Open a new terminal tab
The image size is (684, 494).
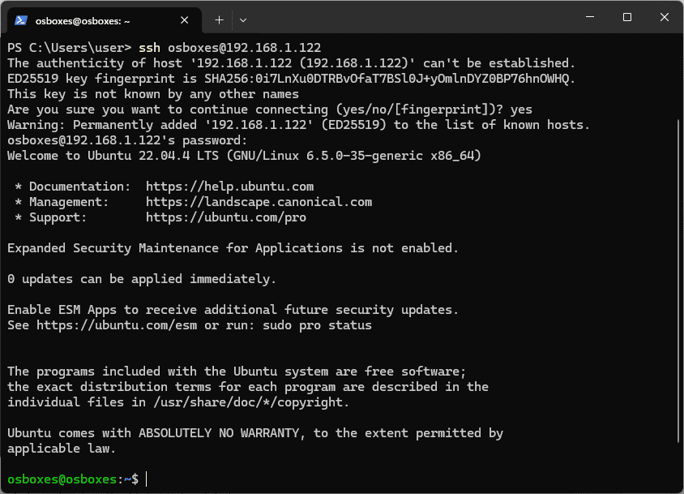[219, 19]
